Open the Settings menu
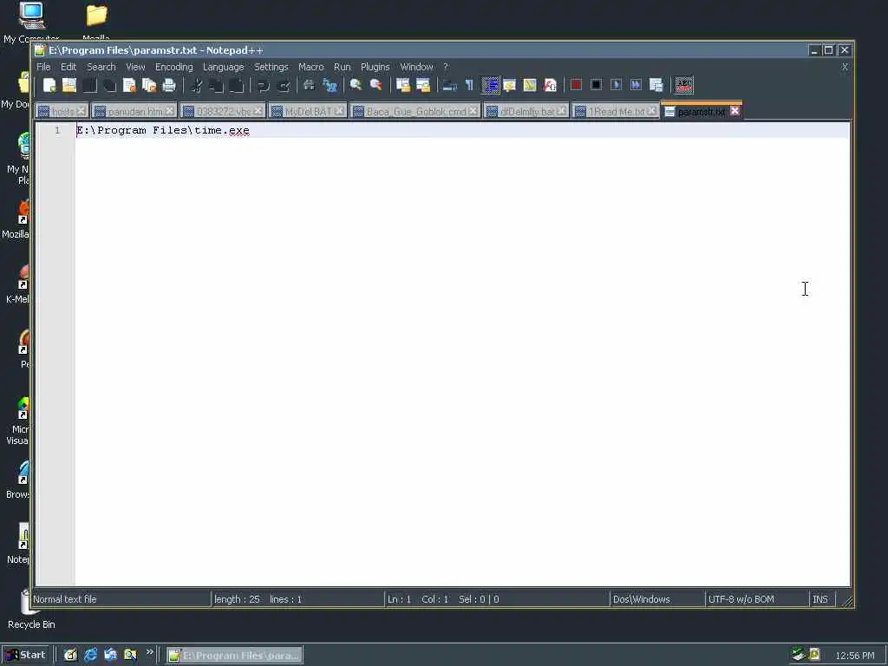888x666 pixels. pos(271,67)
